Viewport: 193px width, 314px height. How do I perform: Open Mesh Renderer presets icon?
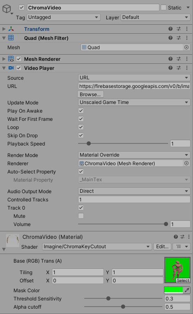click(x=179, y=59)
